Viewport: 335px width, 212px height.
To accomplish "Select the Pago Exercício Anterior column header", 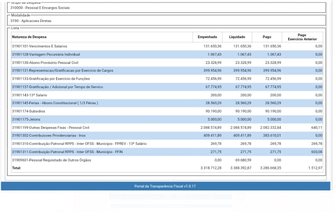I will click(302, 37).
